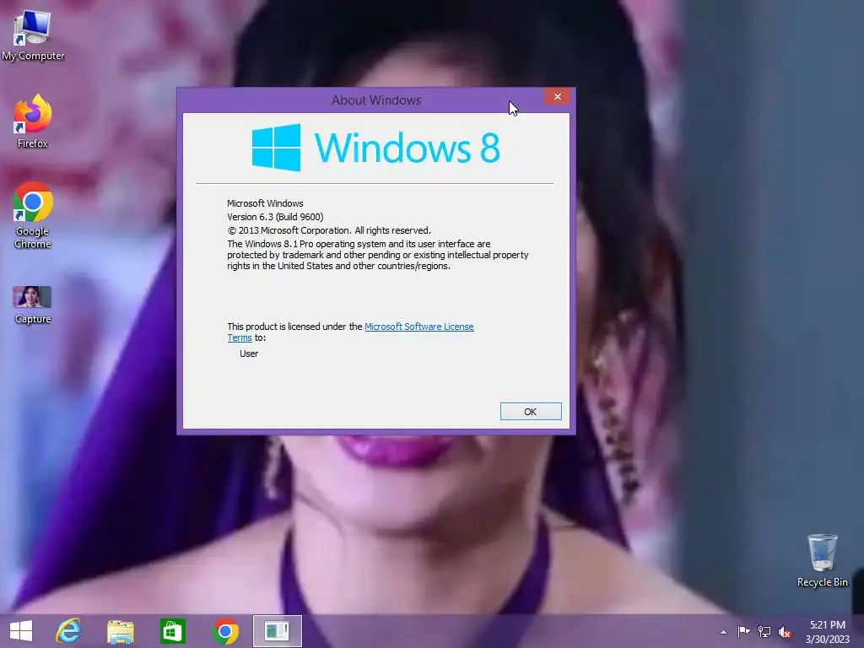Image resolution: width=864 pixels, height=648 pixels.
Task: Select the Google Chrome desktop shortcut
Action: [33, 216]
